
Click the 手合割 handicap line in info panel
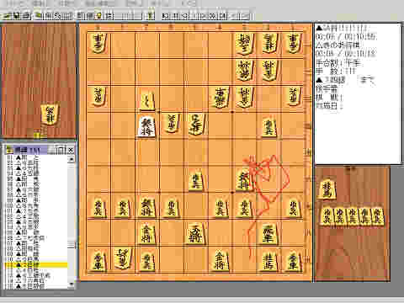pyautogui.click(x=338, y=63)
